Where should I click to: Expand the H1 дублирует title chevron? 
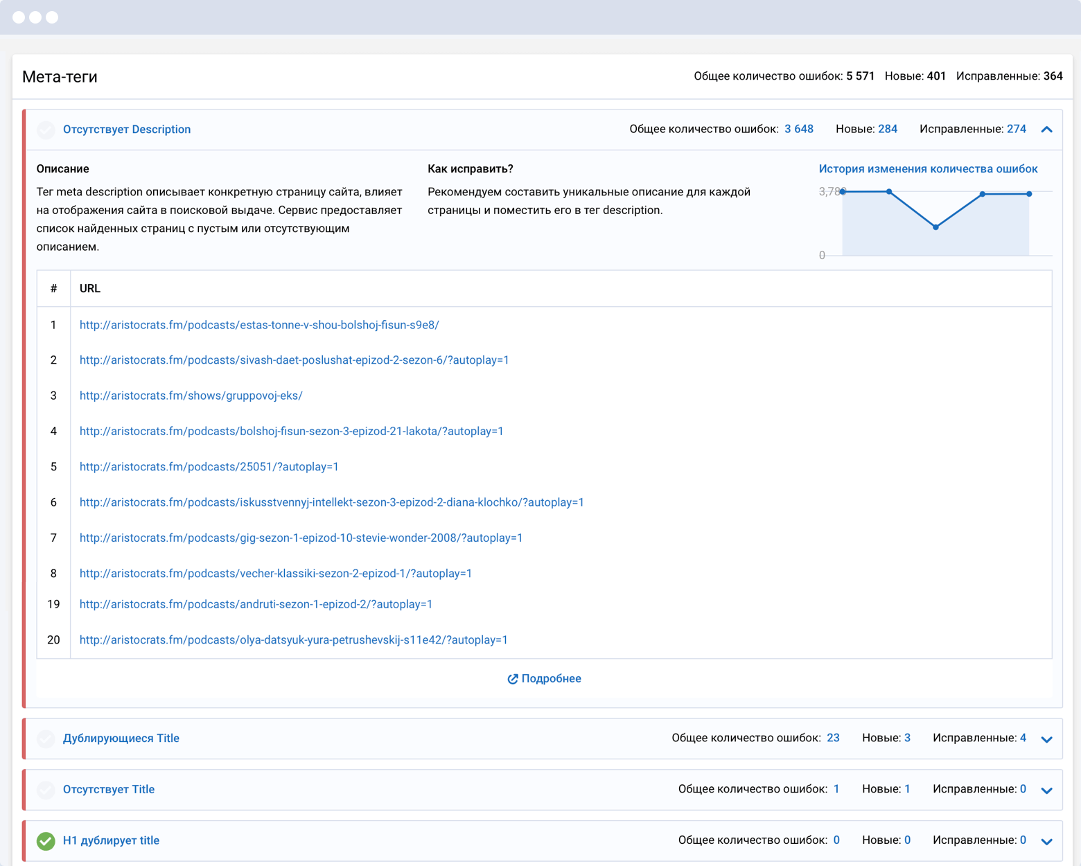pos(1046,841)
